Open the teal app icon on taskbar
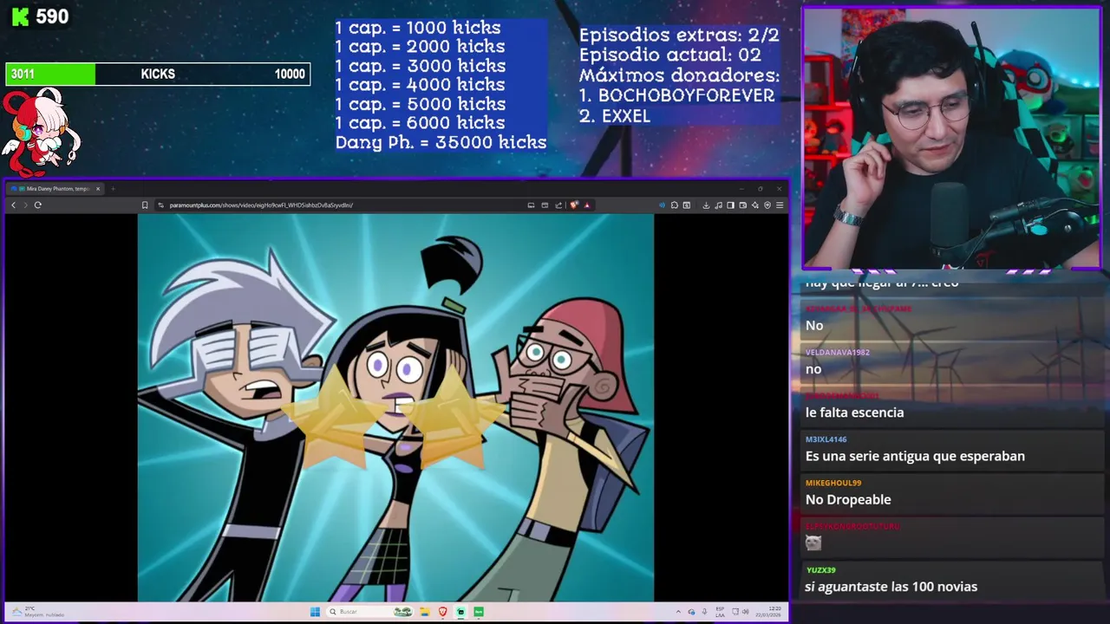 (x=460, y=612)
